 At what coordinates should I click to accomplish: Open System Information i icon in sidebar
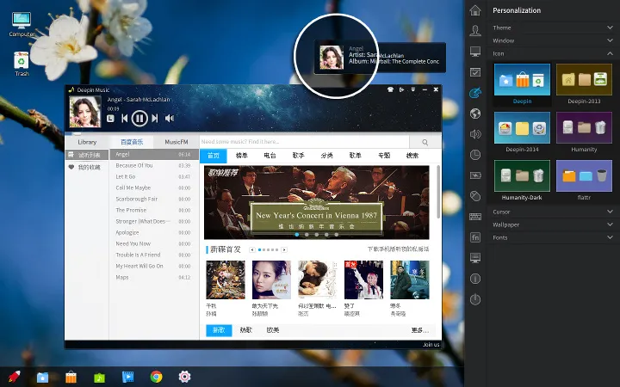tap(475, 279)
